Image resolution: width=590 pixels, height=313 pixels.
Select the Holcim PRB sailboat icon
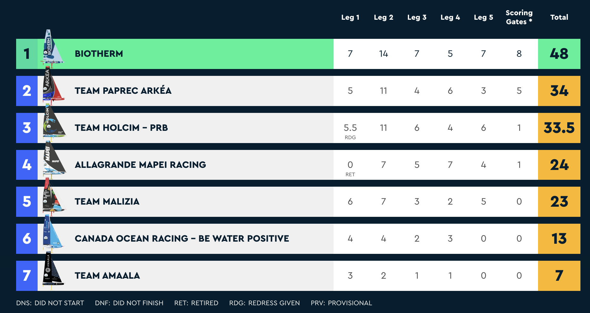pos(54,122)
